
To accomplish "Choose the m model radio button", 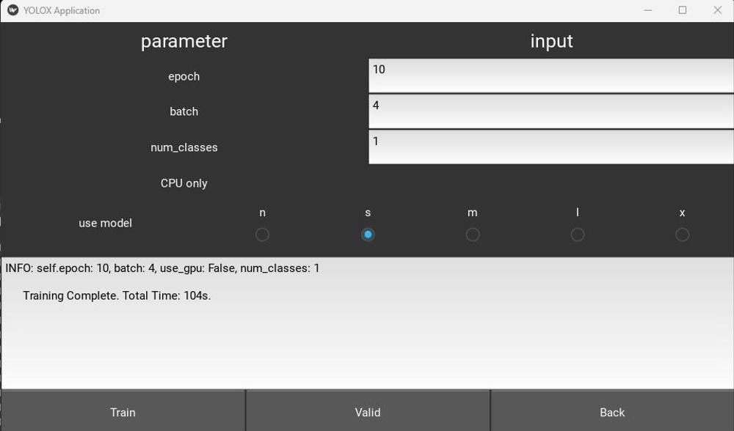I will tap(473, 235).
